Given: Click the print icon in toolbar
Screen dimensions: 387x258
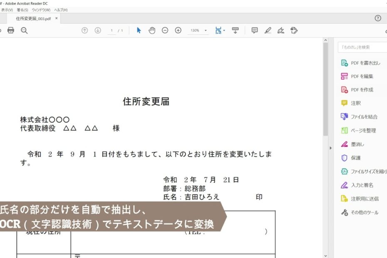Looking at the screenshot, I should click(11, 30).
